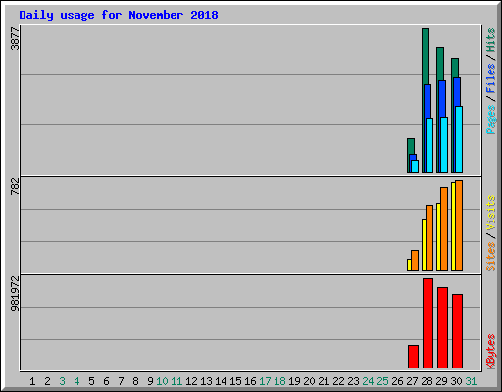
Task: Click the yellow visits bar for day 30
Action: coord(453,226)
